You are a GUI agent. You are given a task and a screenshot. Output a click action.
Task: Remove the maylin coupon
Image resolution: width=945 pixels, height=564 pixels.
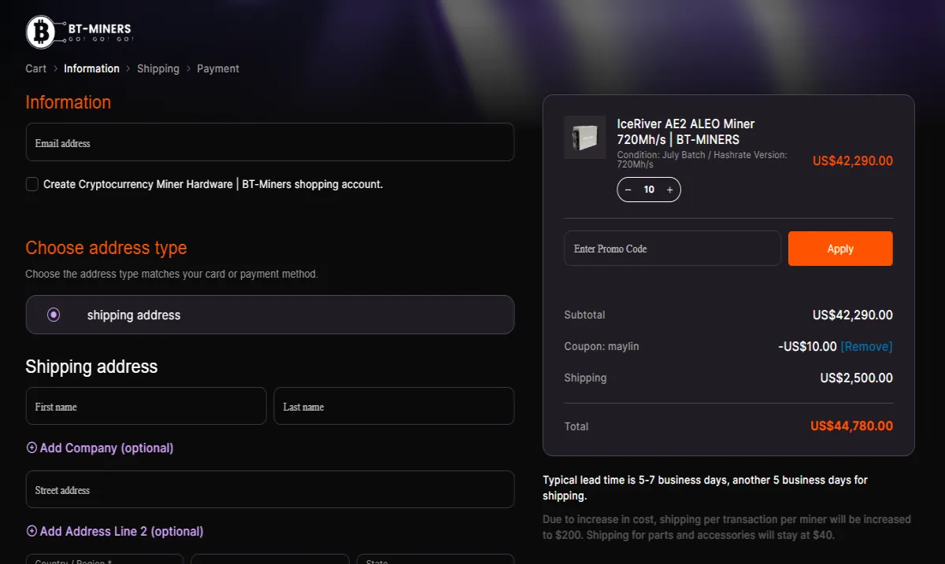866,346
